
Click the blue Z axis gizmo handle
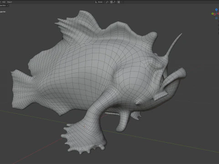tap(216, 10)
